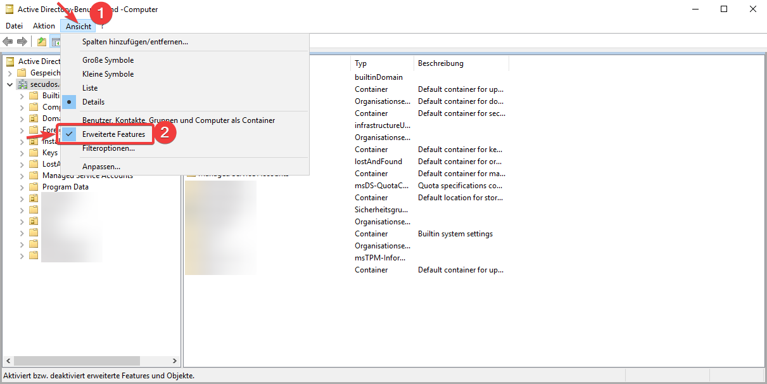This screenshot has width=767, height=384.
Task: Click Anpassen in the view menu
Action: pyautogui.click(x=101, y=167)
